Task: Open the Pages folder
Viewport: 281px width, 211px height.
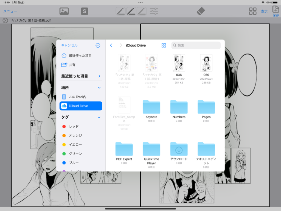Action: coord(206,107)
